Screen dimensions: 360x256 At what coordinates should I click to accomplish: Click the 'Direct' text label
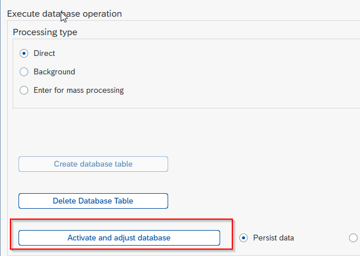[44, 54]
